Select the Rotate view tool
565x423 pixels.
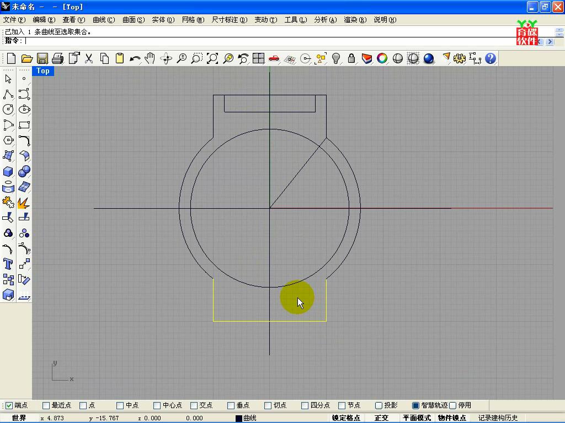[166, 58]
